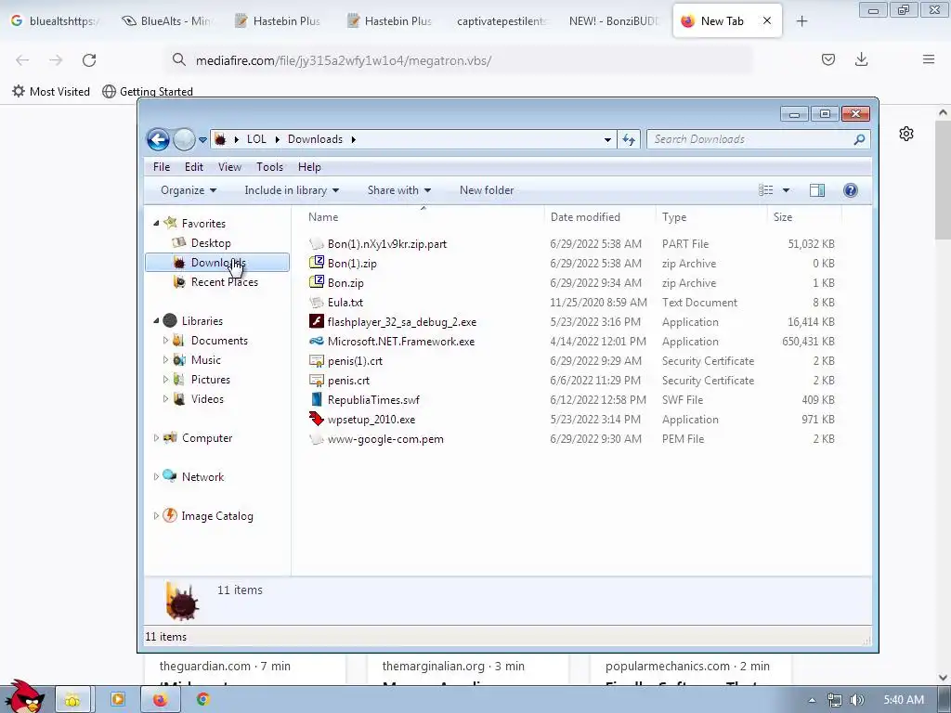Open the address bar history dropdown
951x713 pixels.
[607, 139]
